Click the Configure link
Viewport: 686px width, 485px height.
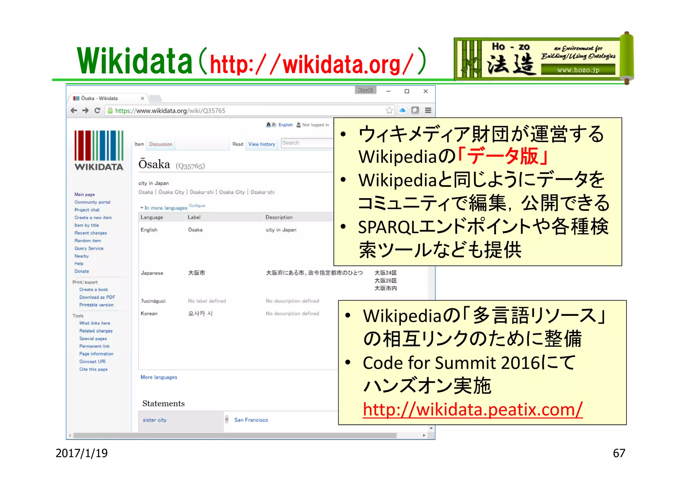[197, 206]
